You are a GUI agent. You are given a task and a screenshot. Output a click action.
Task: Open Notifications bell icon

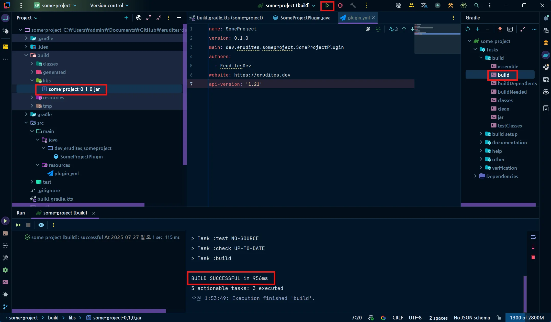[546, 18]
